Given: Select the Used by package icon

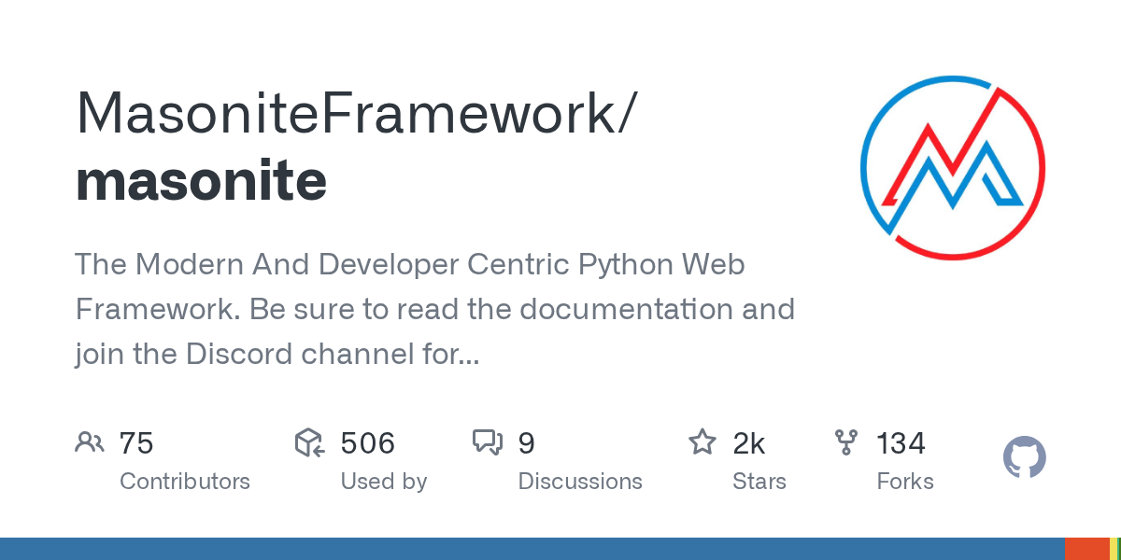Looking at the screenshot, I should 308,442.
